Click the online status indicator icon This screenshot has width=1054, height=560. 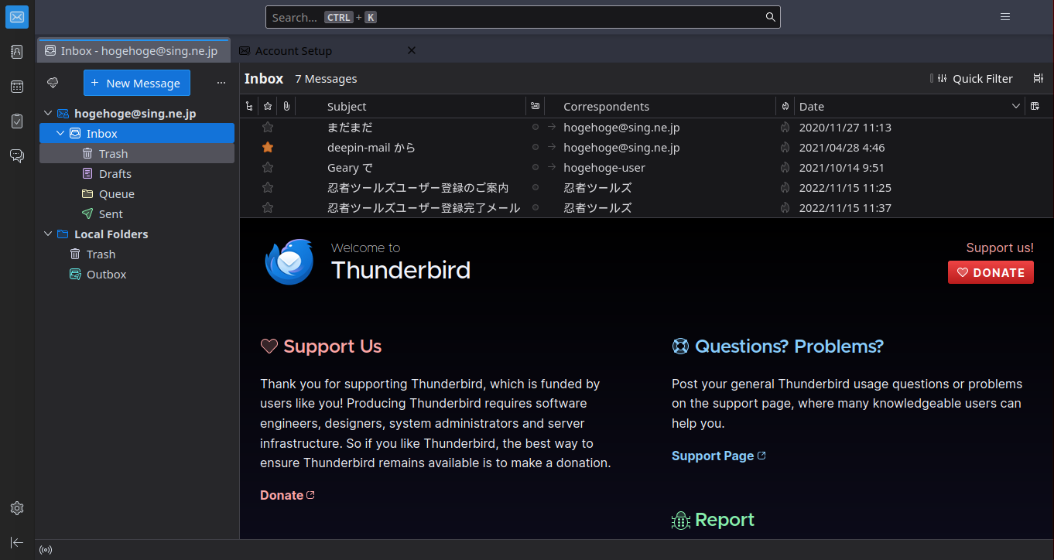tap(46, 550)
